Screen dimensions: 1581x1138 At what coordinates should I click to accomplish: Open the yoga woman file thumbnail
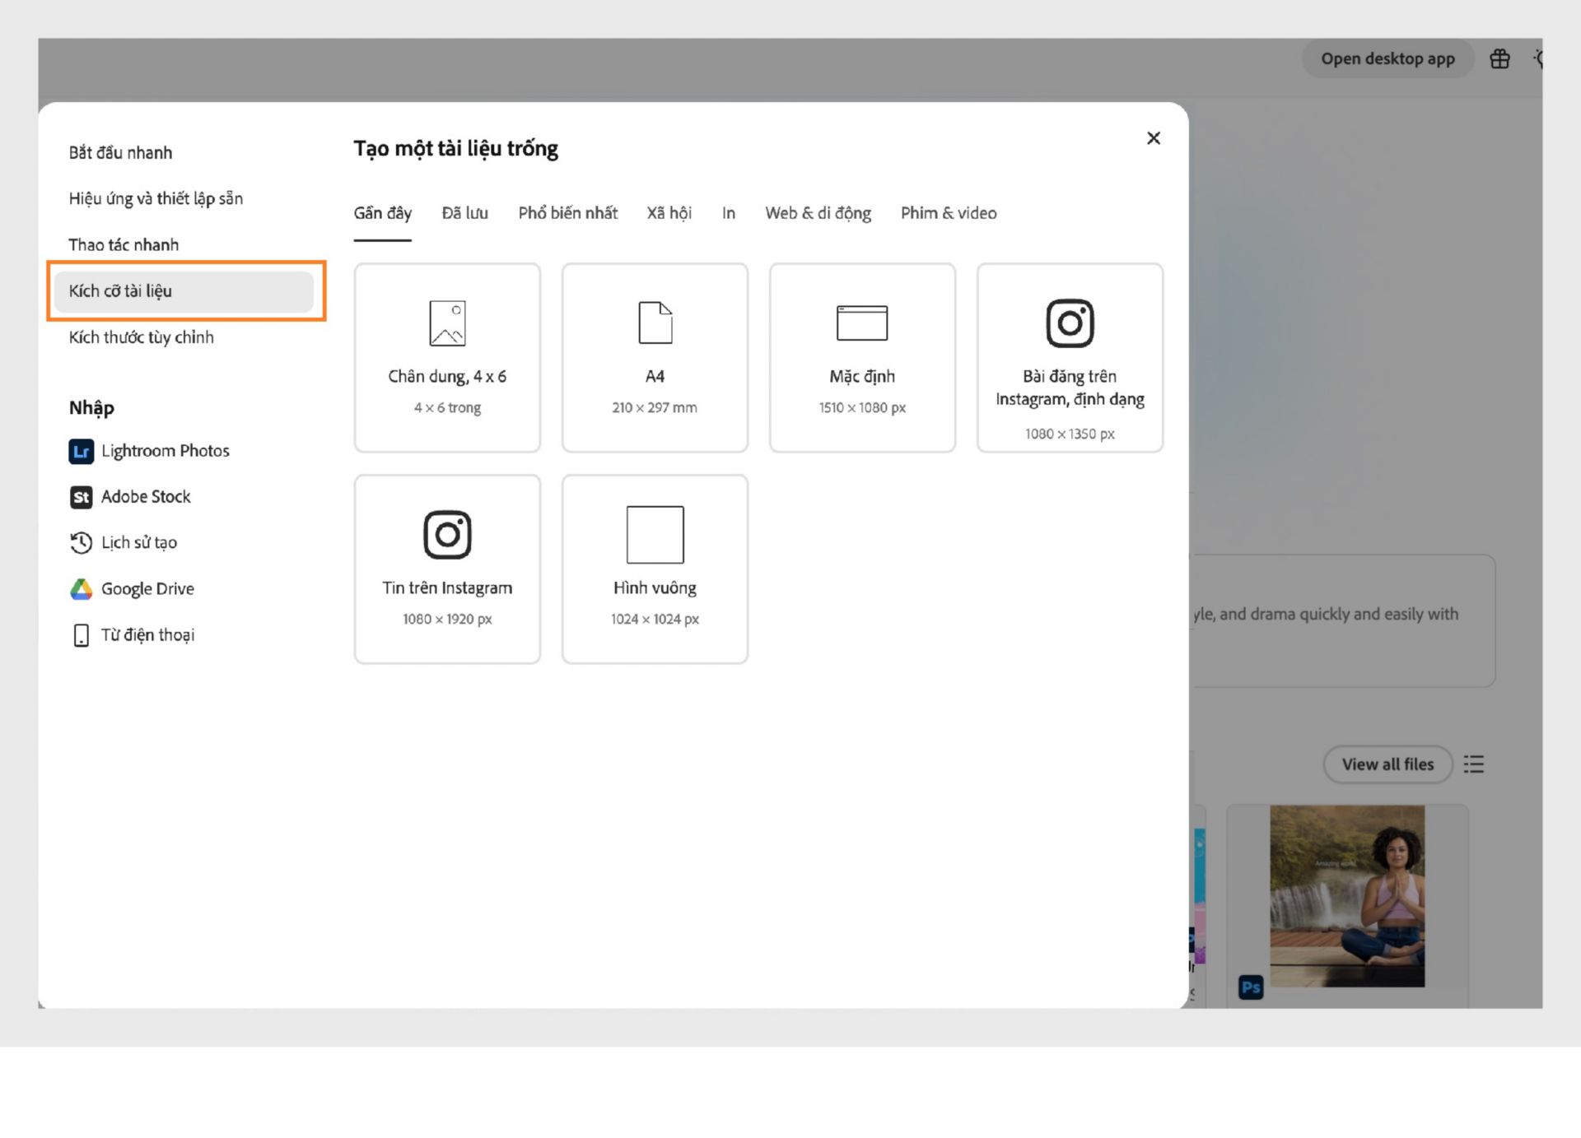click(1347, 896)
